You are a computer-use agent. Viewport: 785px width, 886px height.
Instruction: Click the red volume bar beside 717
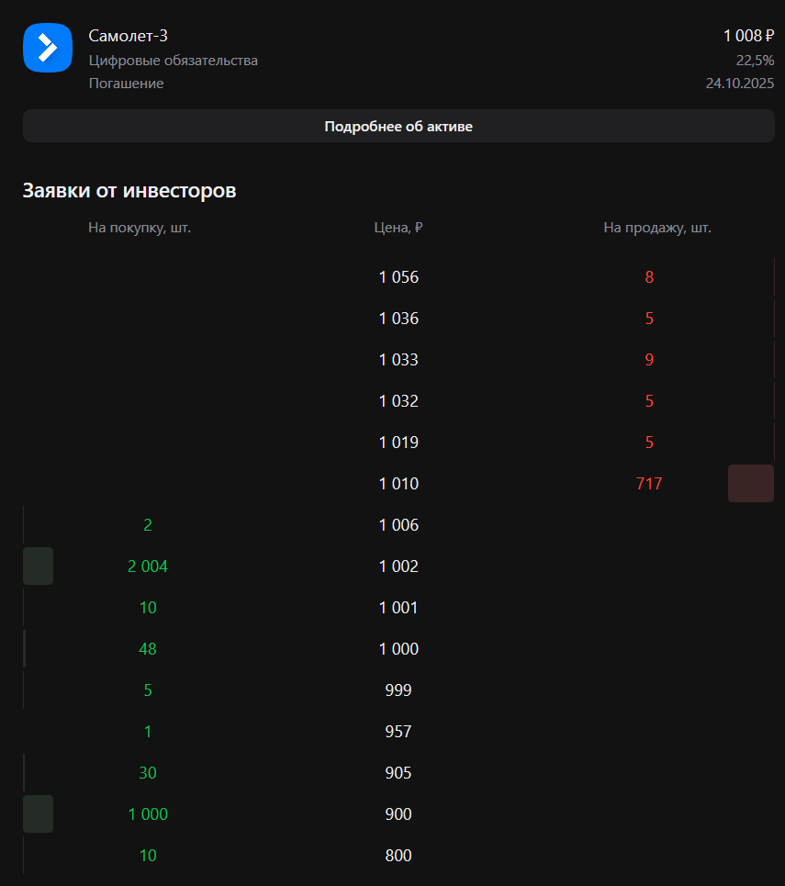[750, 484]
